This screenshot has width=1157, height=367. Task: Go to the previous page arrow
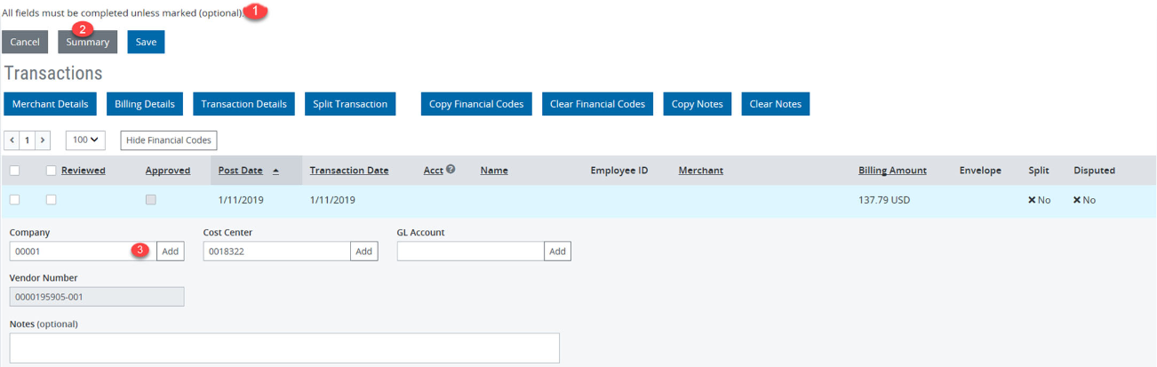[12, 140]
